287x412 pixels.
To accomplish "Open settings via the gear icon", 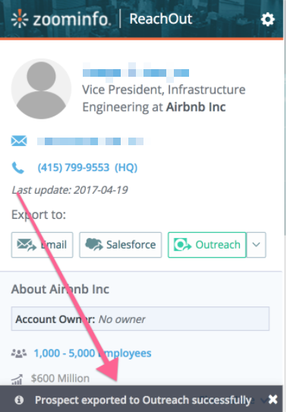I will tap(267, 20).
